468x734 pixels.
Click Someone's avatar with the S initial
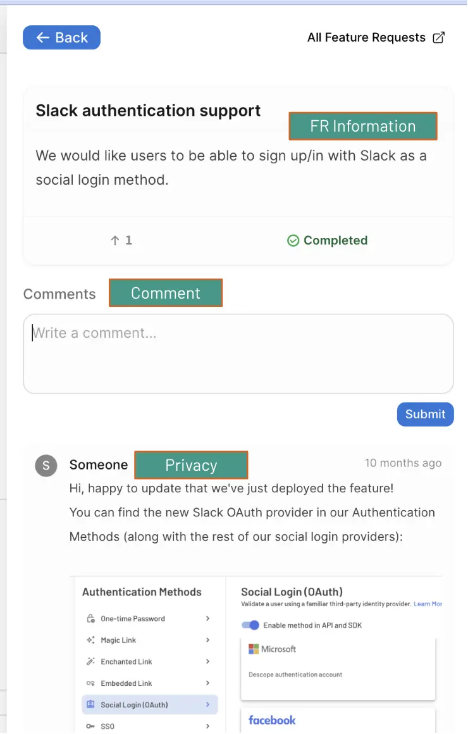(46, 465)
